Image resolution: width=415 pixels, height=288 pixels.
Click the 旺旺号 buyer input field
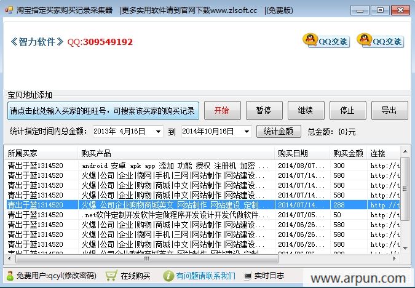point(103,111)
